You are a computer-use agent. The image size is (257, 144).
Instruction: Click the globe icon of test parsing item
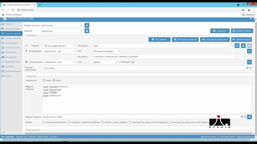click(3, 71)
